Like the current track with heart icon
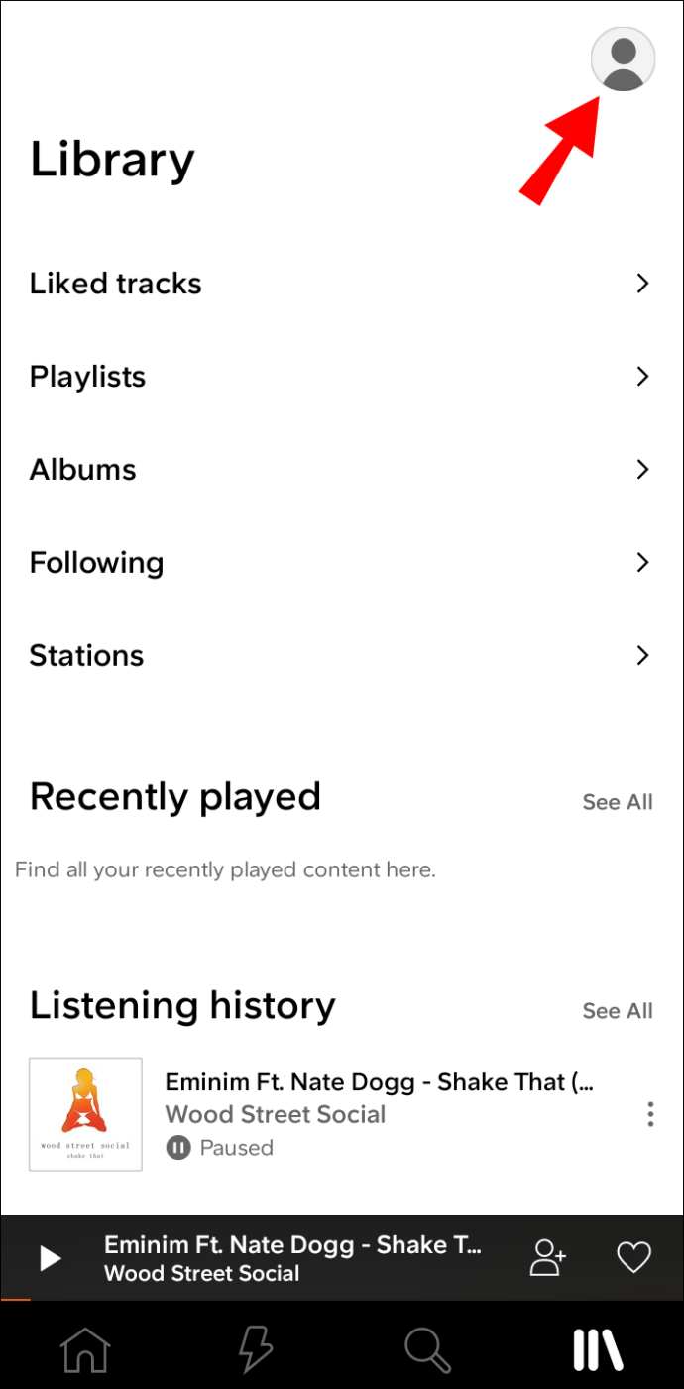 tap(633, 1257)
